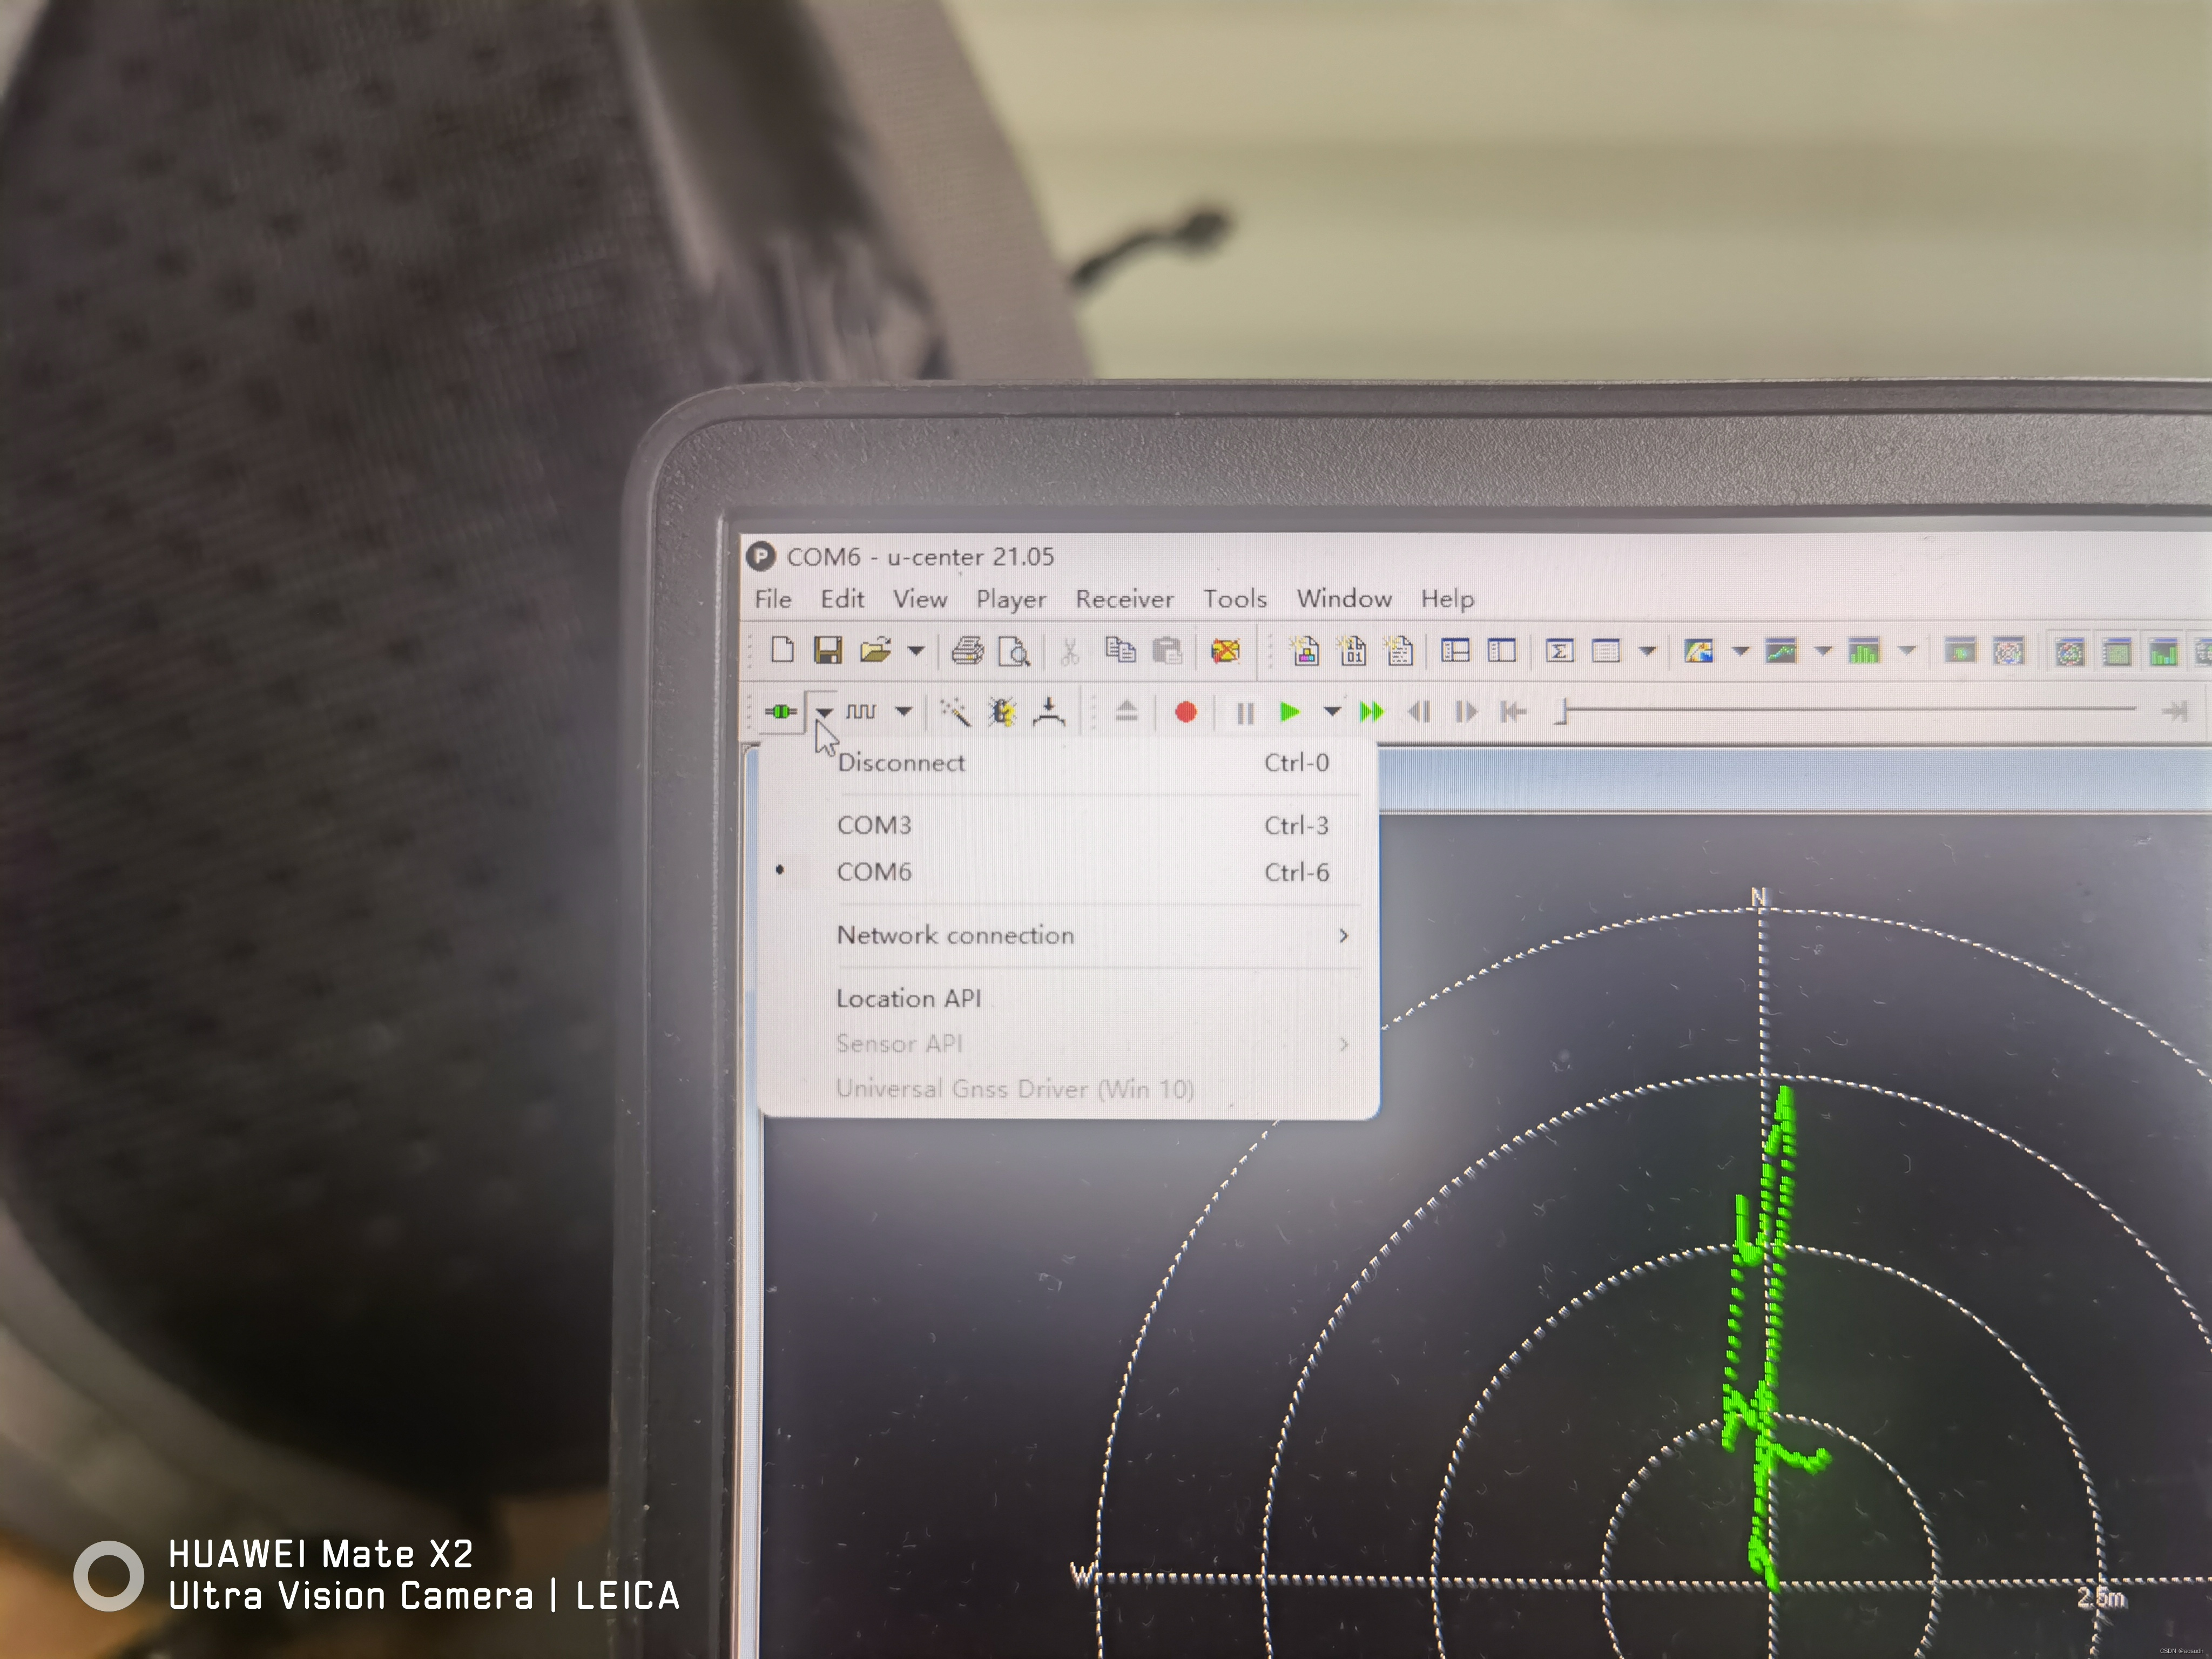The width and height of the screenshot is (2212, 1659).
Task: Expand the Map view dropdown arrow
Action: [x=1740, y=652]
